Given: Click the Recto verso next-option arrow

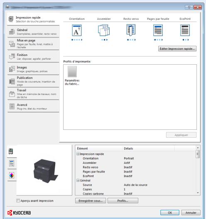Looking at the screenshot, I should tap(135, 40).
